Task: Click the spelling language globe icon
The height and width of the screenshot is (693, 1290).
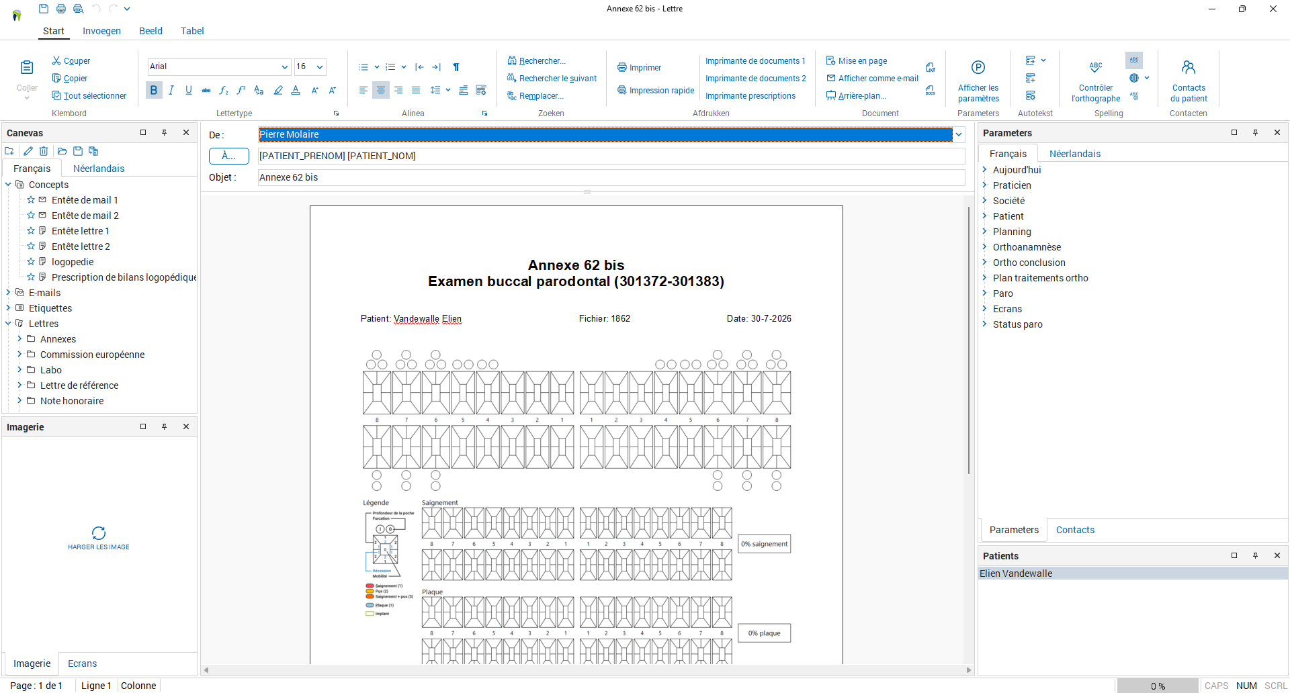Action: [x=1134, y=78]
